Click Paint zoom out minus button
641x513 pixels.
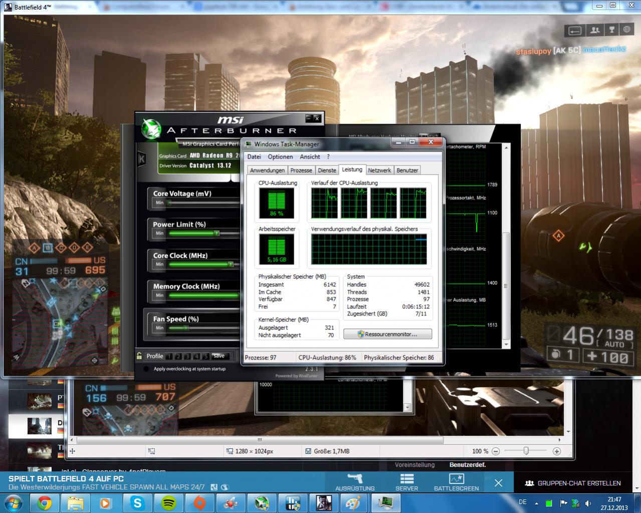point(496,451)
